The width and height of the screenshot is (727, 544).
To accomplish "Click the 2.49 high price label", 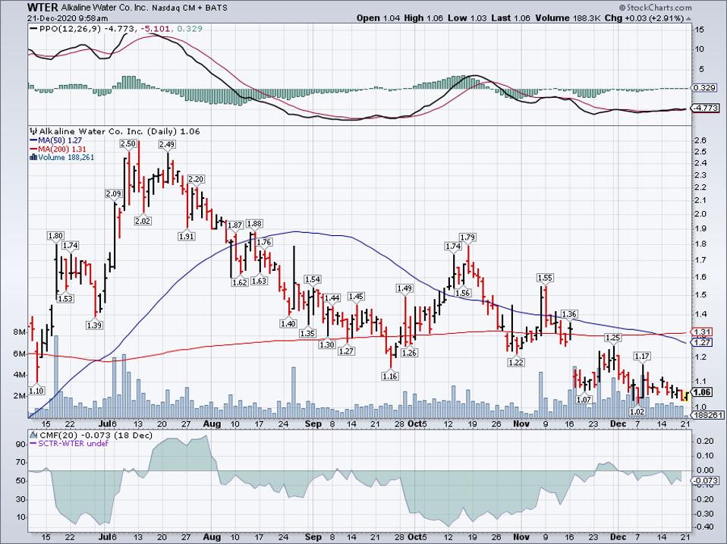I will 167,145.
